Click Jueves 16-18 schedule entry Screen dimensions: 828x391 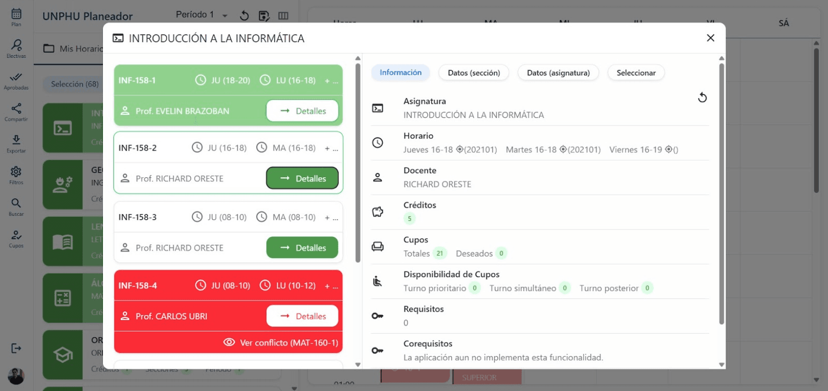(x=450, y=149)
